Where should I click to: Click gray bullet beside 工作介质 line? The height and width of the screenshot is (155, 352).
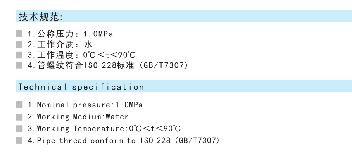pos(19,44)
